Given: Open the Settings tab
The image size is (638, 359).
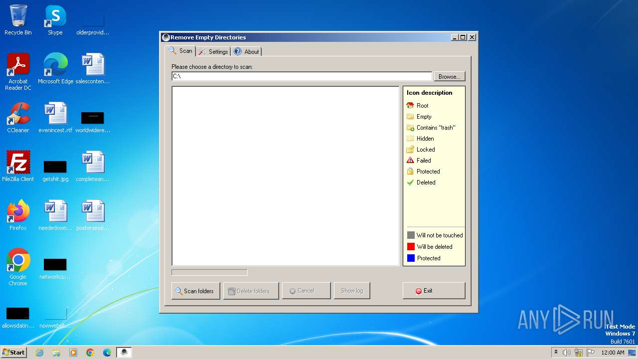Looking at the screenshot, I should click(x=213, y=51).
